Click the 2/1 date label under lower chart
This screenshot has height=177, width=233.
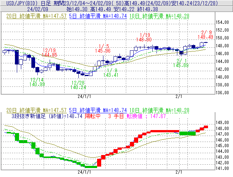click(x=178, y=172)
